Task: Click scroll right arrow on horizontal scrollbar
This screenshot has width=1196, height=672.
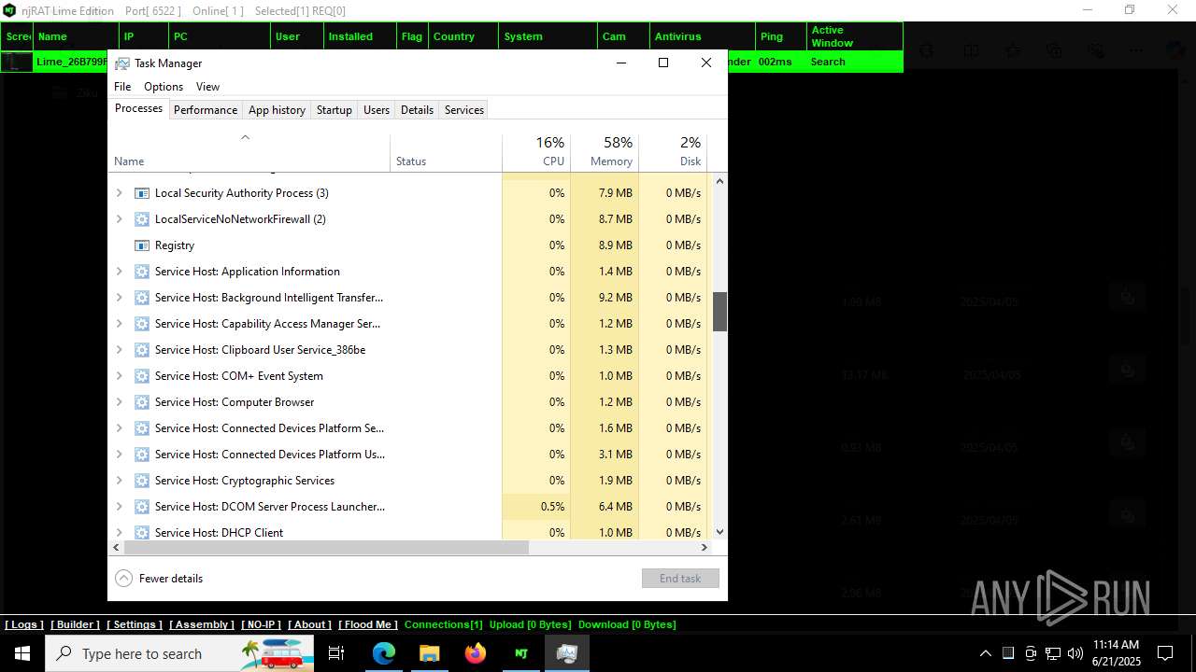Action: point(704,548)
